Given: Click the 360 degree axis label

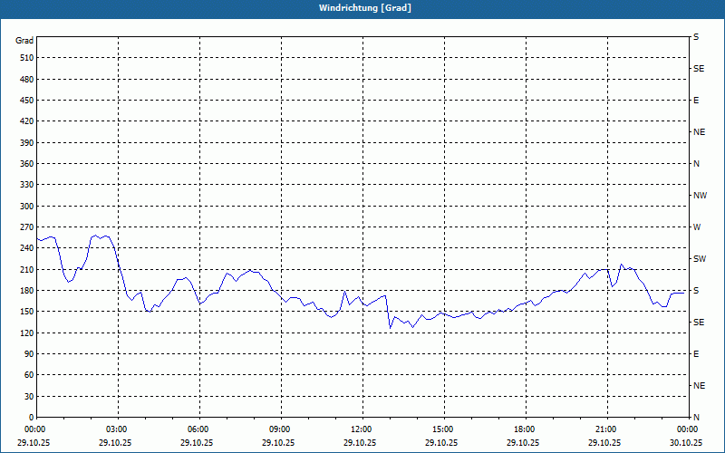Looking at the screenshot, I should tap(24, 164).
